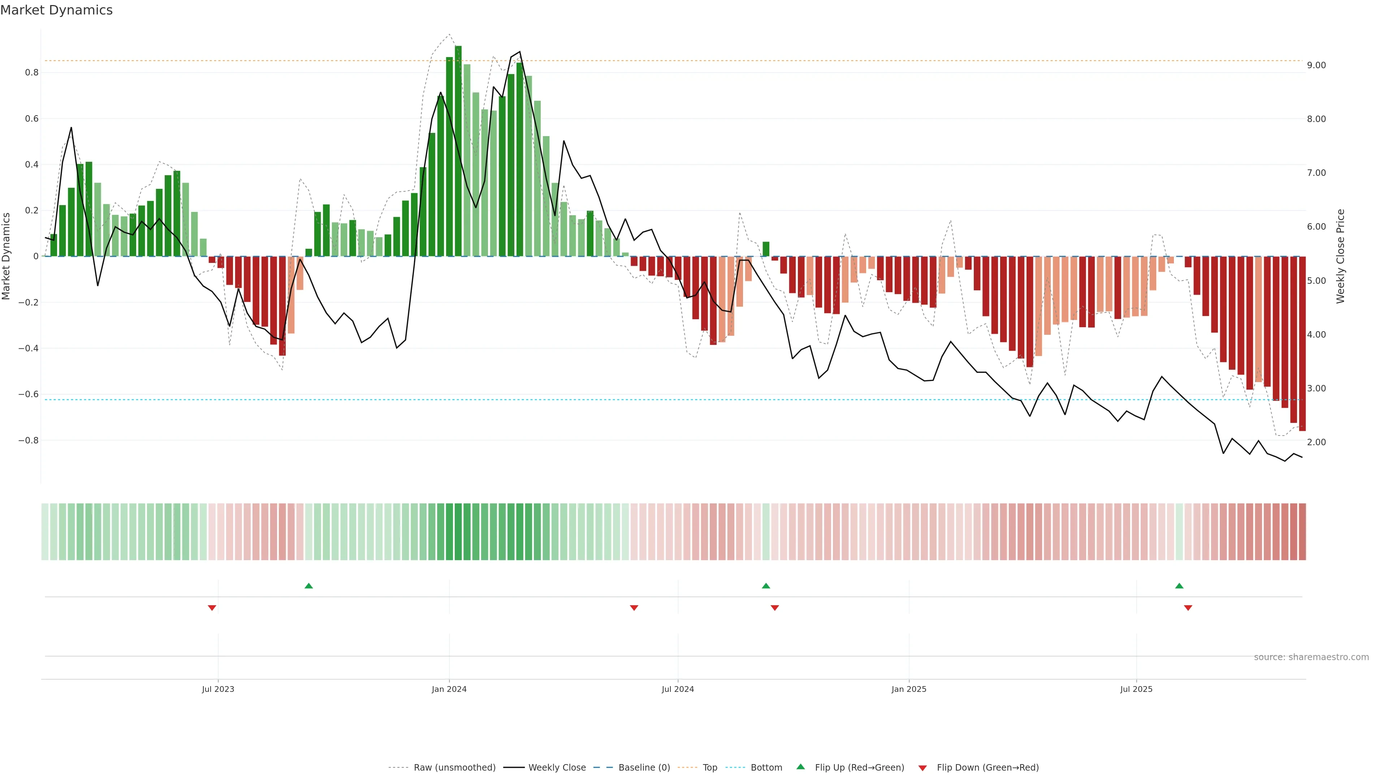Click red triangle icon in Flip Down legend
Viewport: 1387px width, 780px height.
click(922, 768)
